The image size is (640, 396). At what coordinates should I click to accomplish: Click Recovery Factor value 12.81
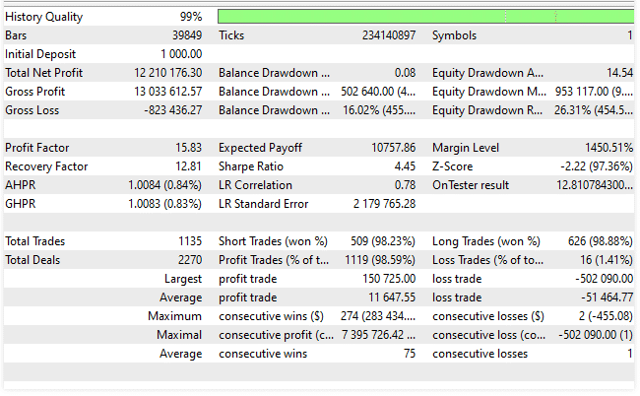(189, 166)
